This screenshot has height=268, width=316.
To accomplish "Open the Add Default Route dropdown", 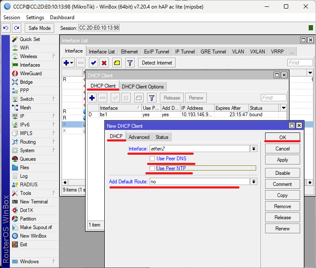I will pyautogui.click(x=254, y=182).
